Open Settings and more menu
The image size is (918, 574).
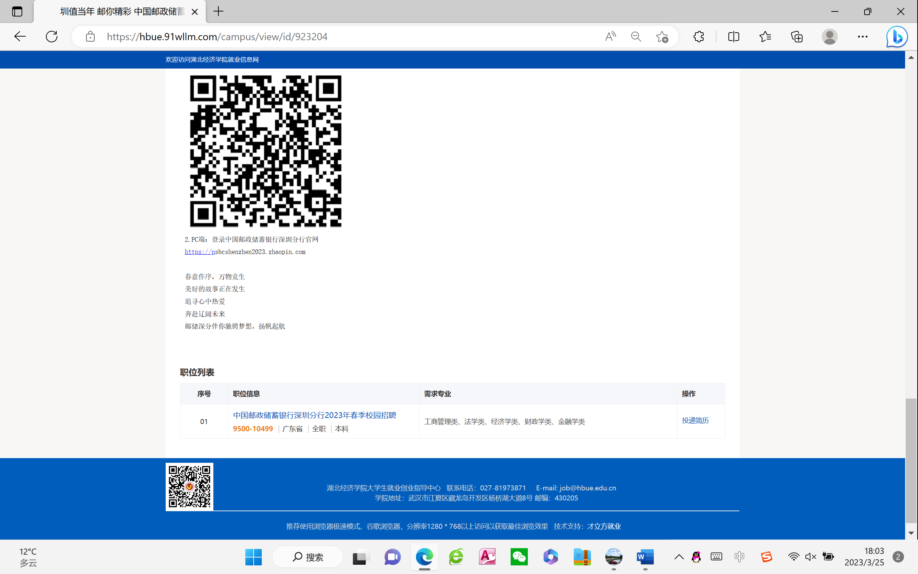(862, 37)
